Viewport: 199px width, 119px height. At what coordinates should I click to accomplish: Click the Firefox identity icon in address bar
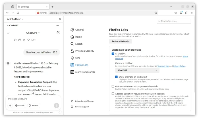(42, 13)
